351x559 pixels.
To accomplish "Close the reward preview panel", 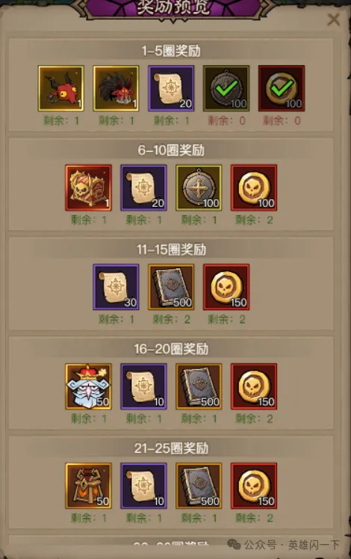I will point(334,19).
